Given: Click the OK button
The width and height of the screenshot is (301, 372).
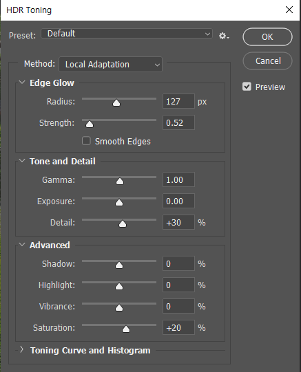Looking at the screenshot, I should coord(267,36).
